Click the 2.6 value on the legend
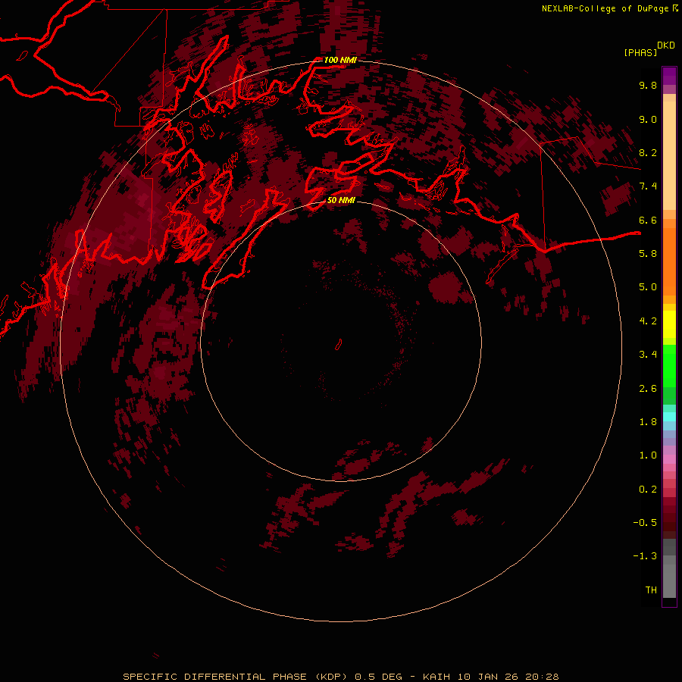The height and width of the screenshot is (682, 682). tap(648, 389)
